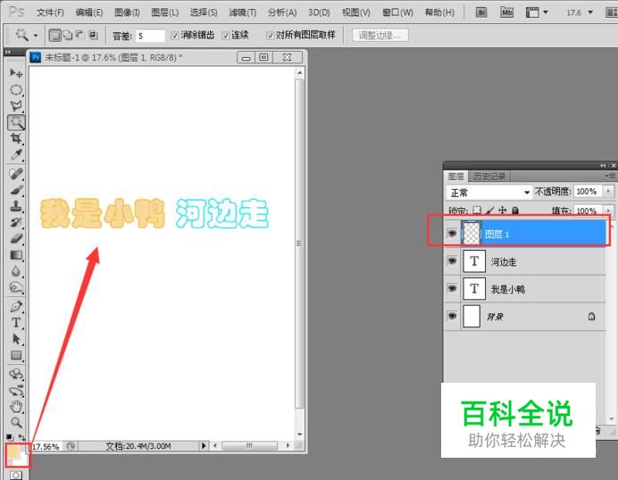The height and width of the screenshot is (480, 618).
Task: Select the Brush tool
Action: click(16, 190)
